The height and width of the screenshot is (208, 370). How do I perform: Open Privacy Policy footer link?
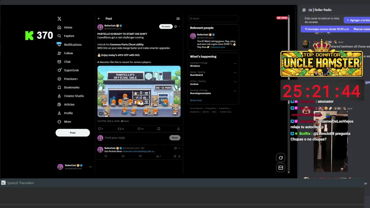(211, 108)
